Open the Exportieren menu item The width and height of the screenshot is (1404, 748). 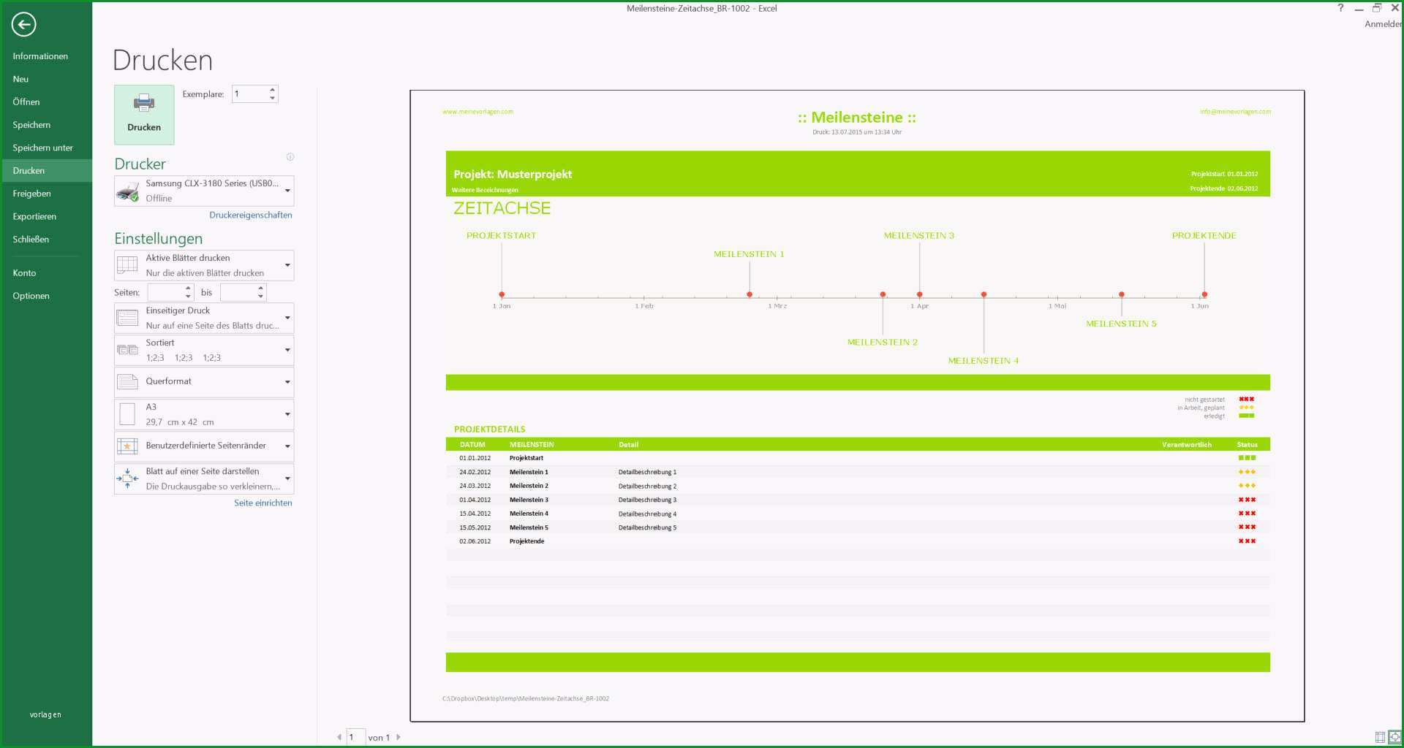tap(34, 216)
